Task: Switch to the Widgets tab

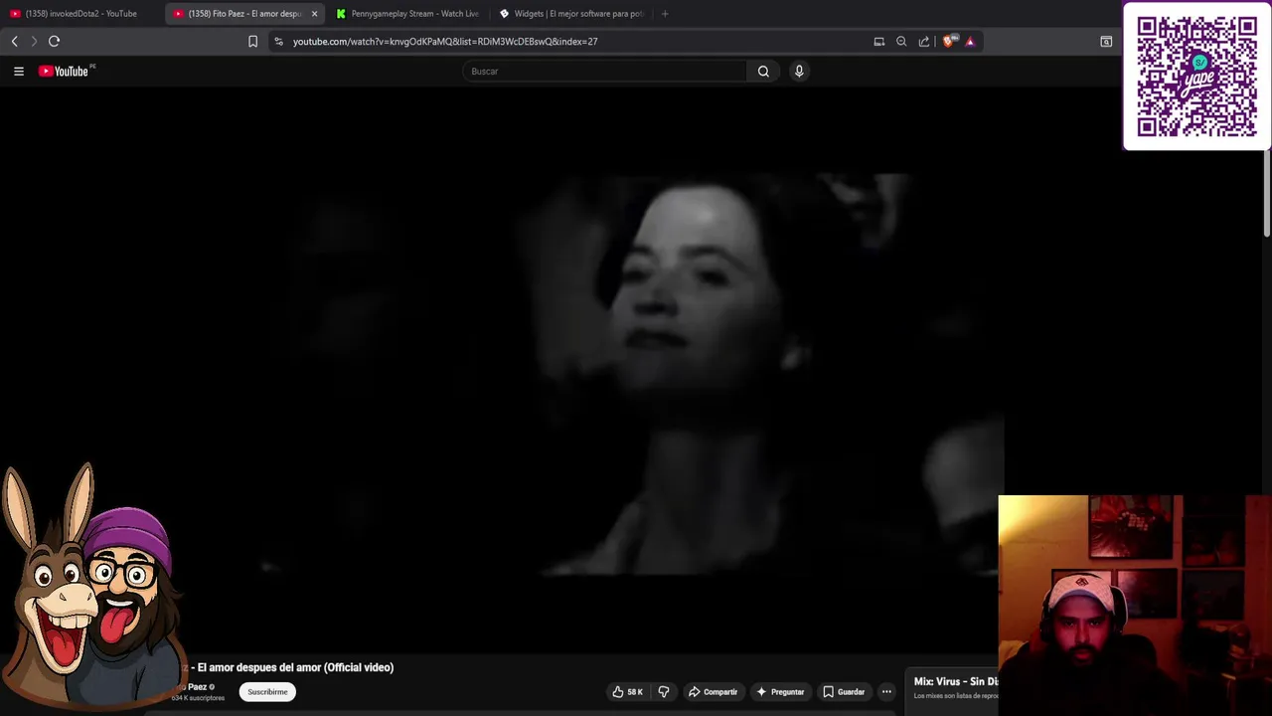Action: click(x=571, y=14)
